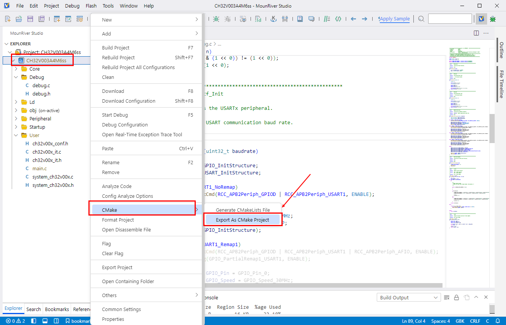Image resolution: width=506 pixels, height=325 pixels.
Task: Click the project settings gear toolbar icon
Action: tap(80, 19)
